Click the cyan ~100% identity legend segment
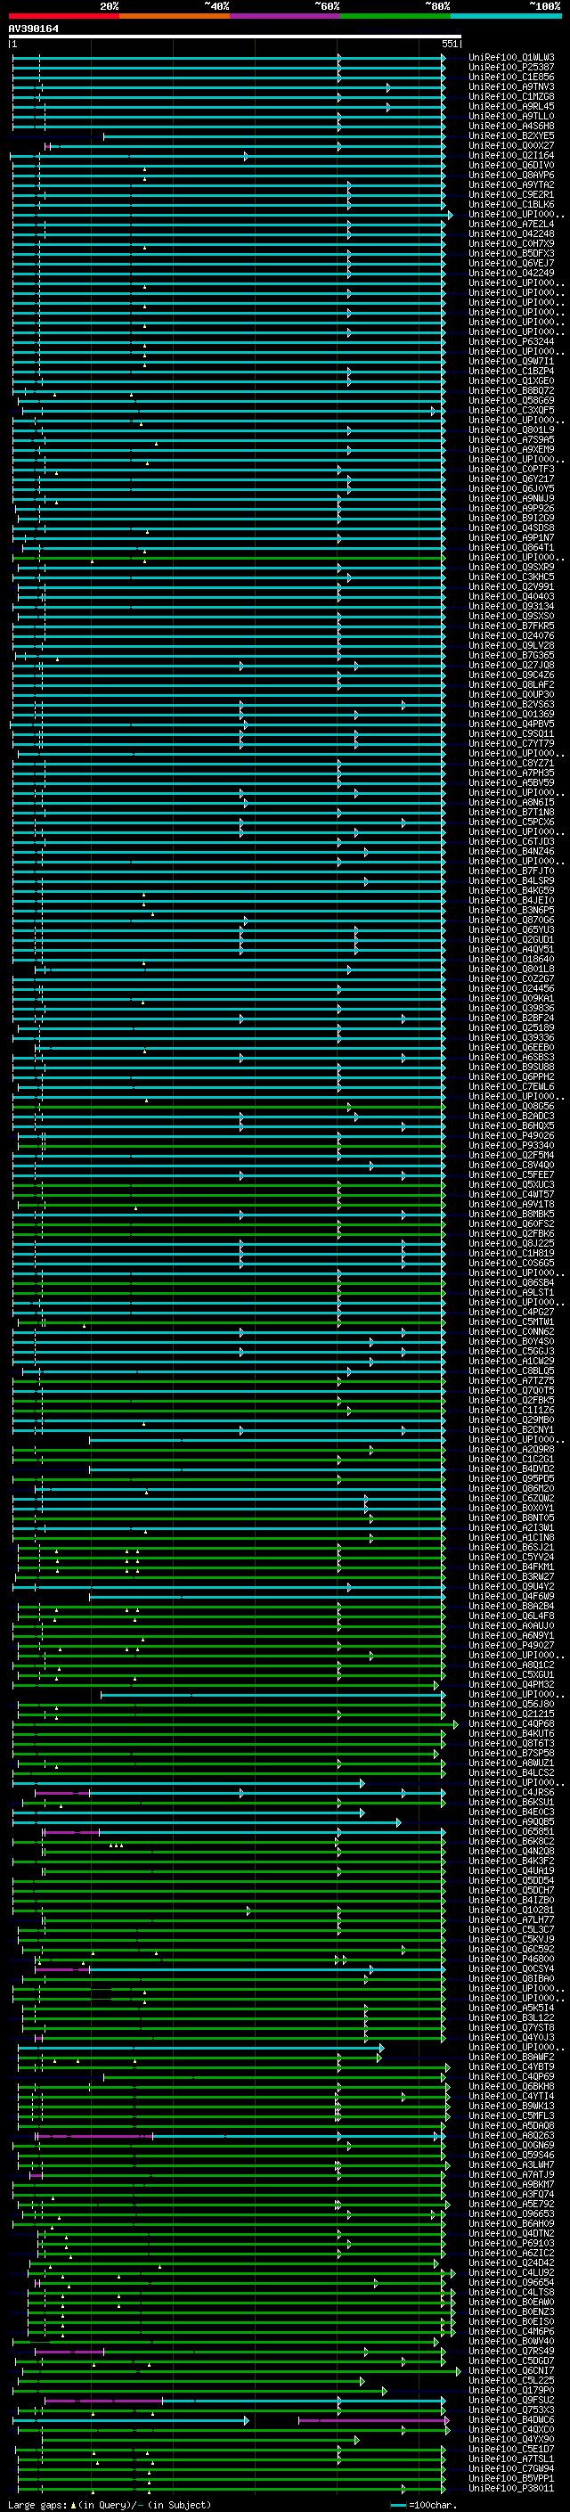570x2512 pixels. tap(505, 16)
